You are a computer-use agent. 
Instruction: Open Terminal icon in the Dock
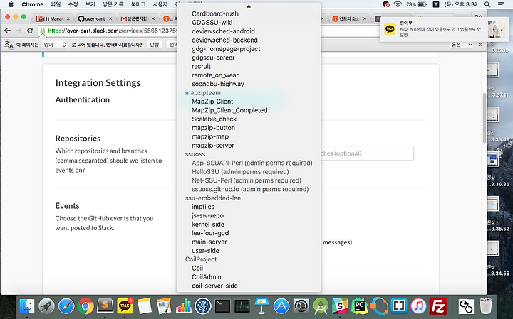point(222,306)
